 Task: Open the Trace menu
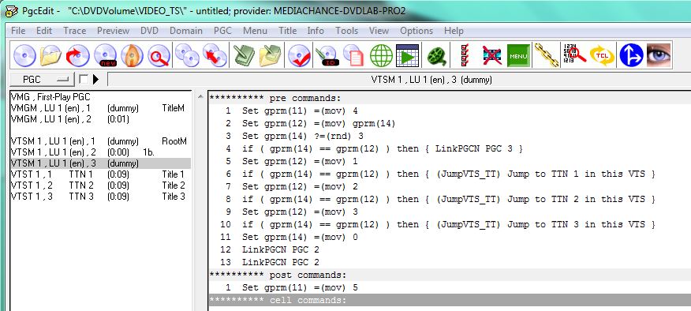(x=74, y=31)
